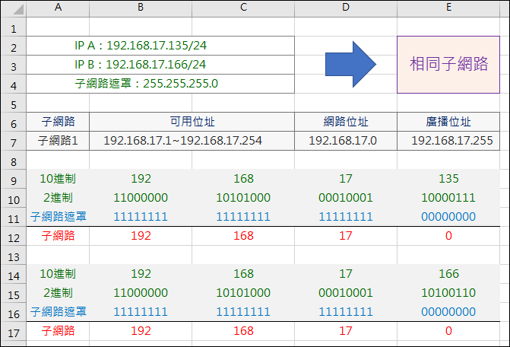Click the 子網路1 cell
510x347 pixels.
(x=58, y=141)
